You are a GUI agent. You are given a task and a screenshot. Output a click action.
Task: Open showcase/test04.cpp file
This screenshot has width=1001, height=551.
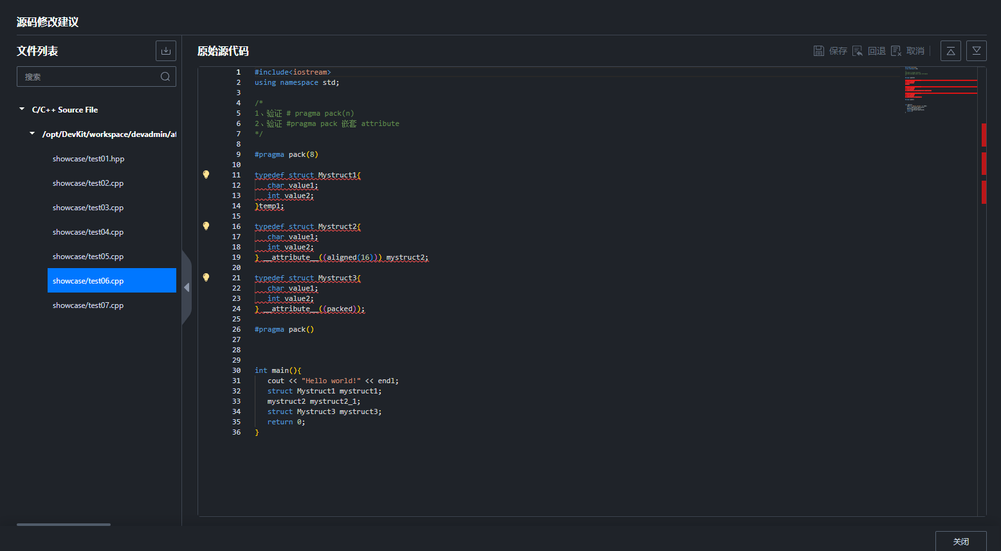[x=88, y=232]
